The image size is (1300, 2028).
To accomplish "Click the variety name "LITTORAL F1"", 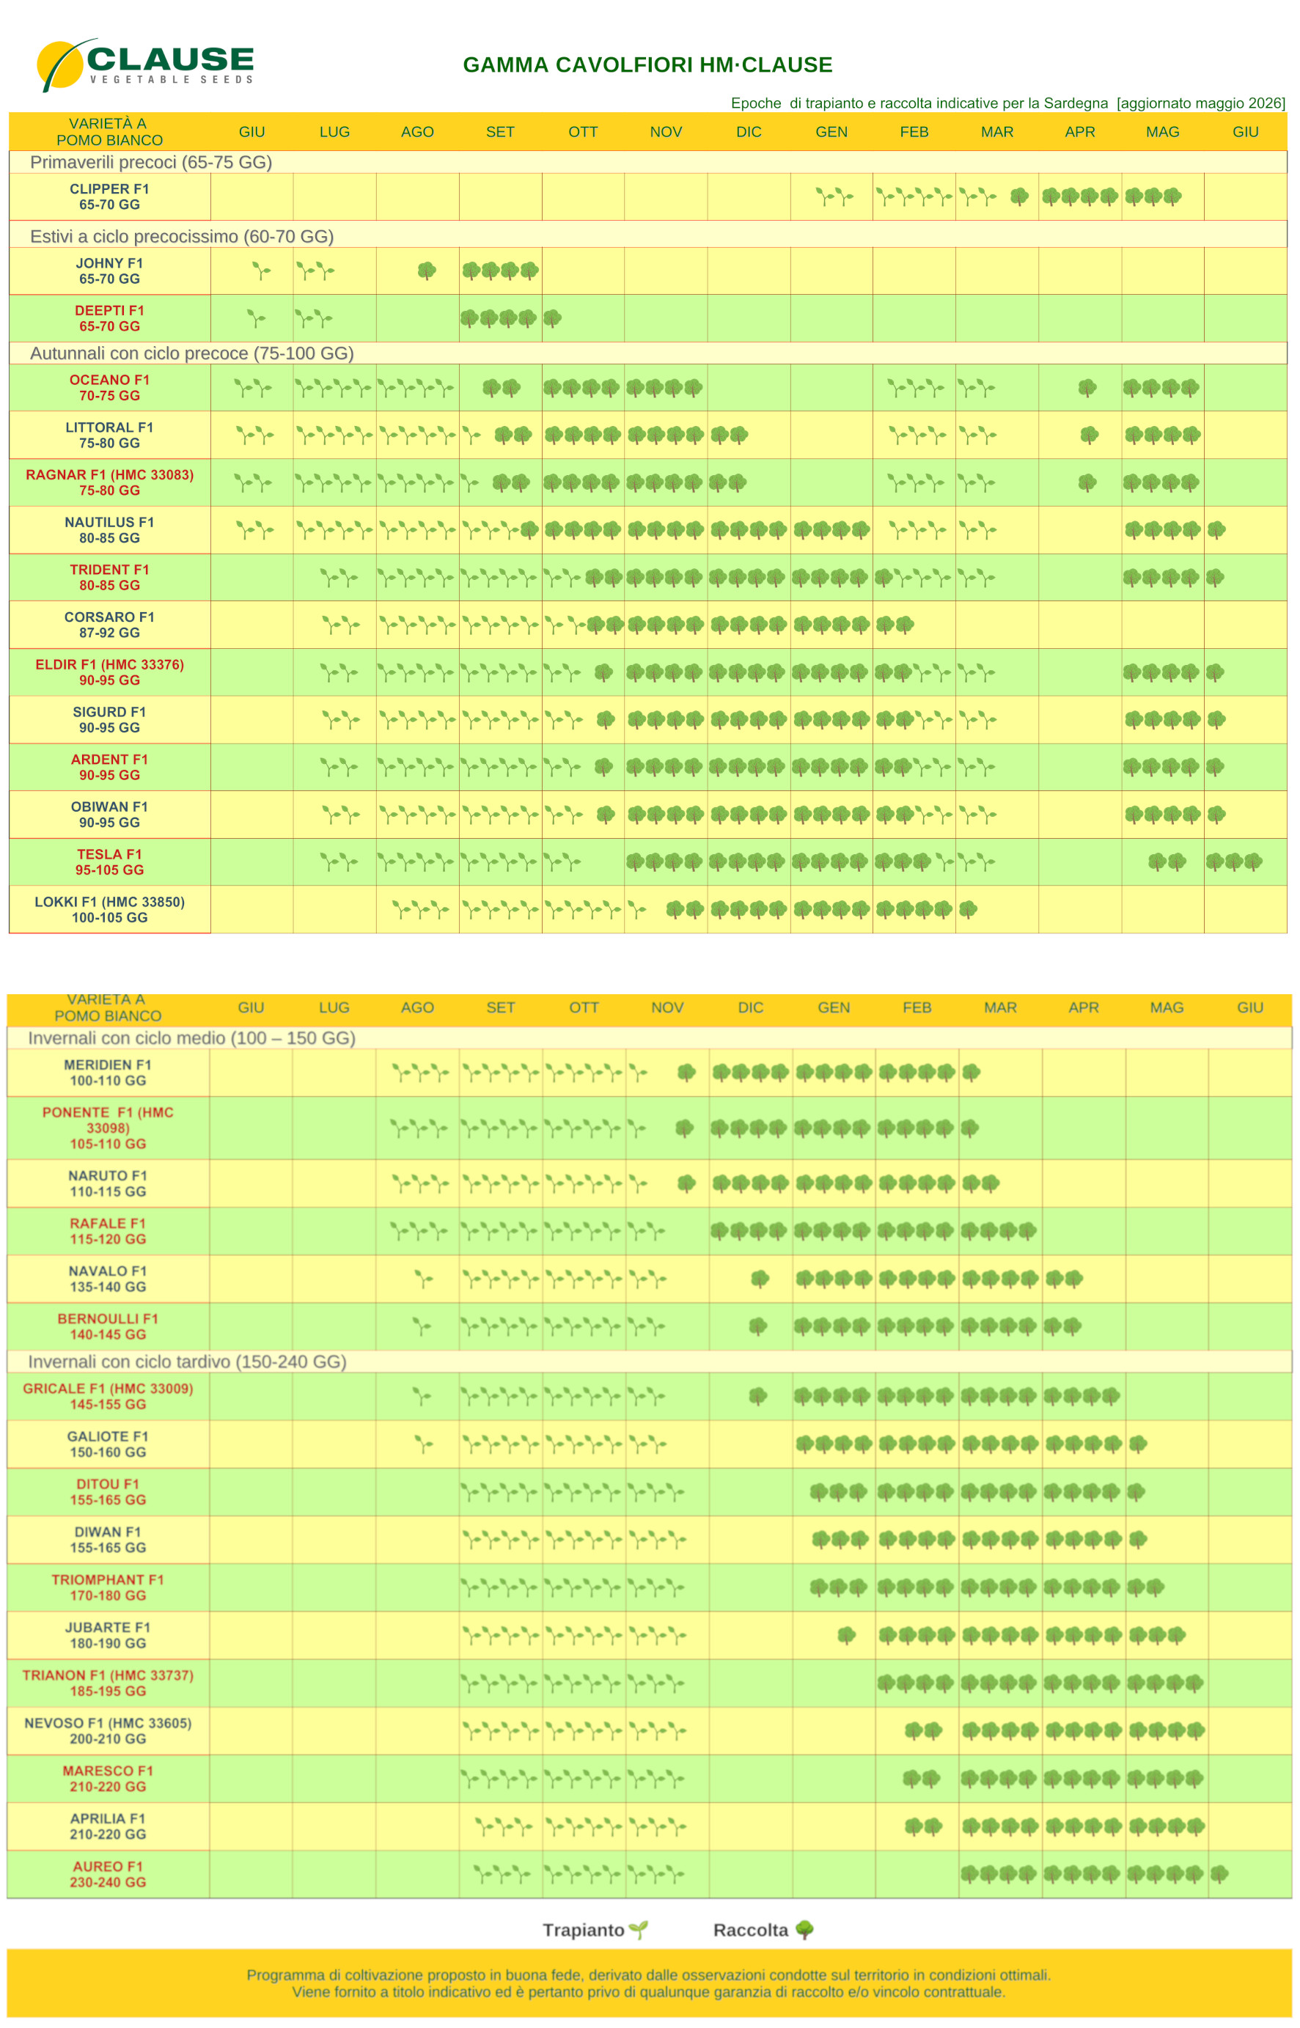I will [110, 427].
